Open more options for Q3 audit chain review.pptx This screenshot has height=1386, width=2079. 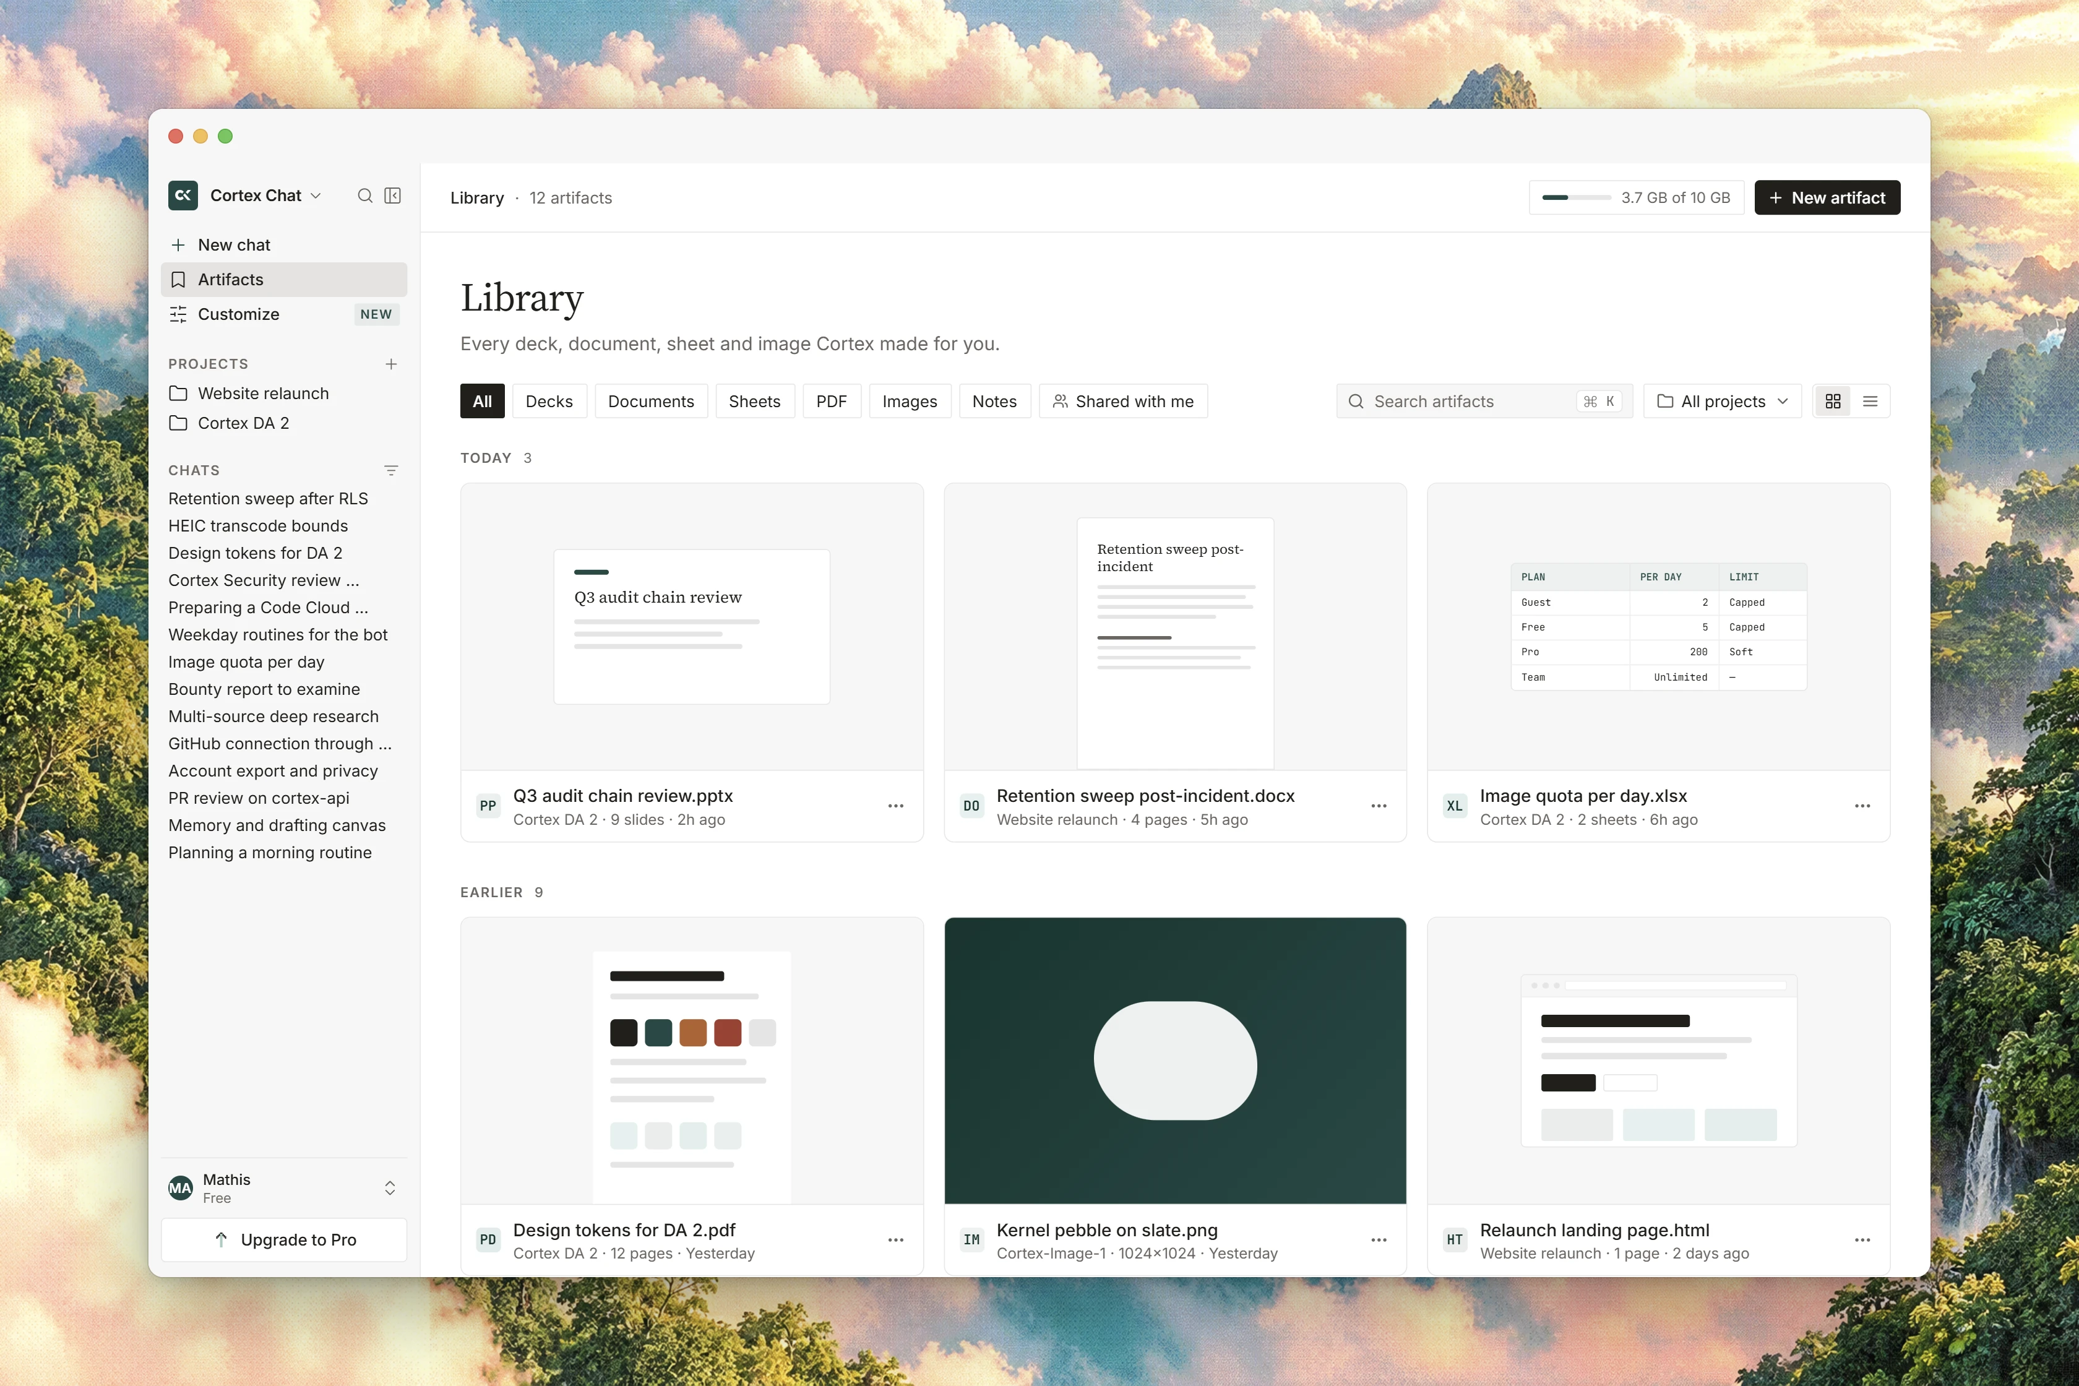click(895, 806)
